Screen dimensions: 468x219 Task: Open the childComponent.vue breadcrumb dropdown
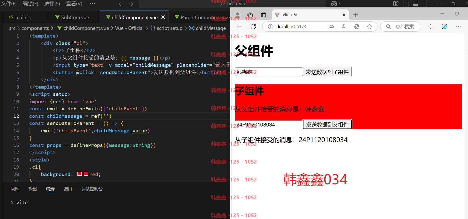pyautogui.click(x=83, y=28)
